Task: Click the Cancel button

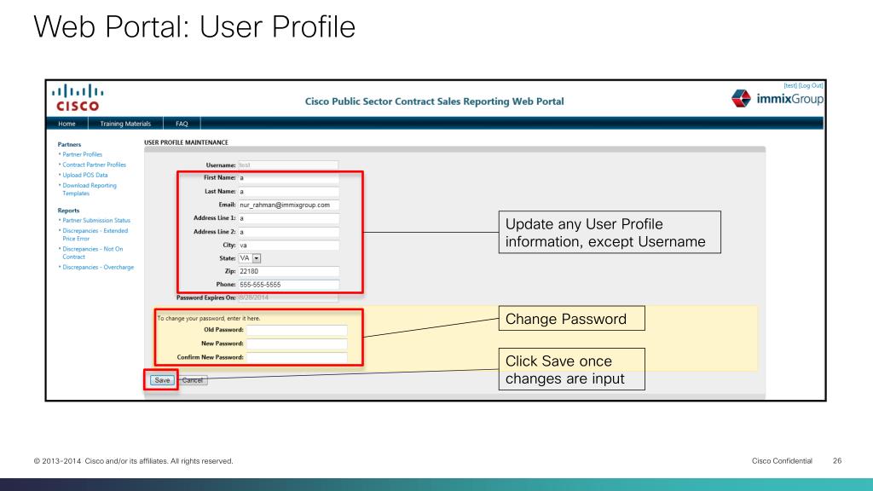Action: pos(193,380)
